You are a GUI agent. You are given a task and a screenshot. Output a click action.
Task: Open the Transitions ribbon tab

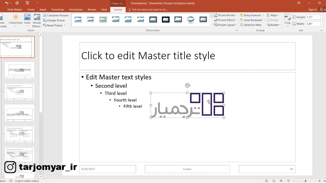pos(58,10)
